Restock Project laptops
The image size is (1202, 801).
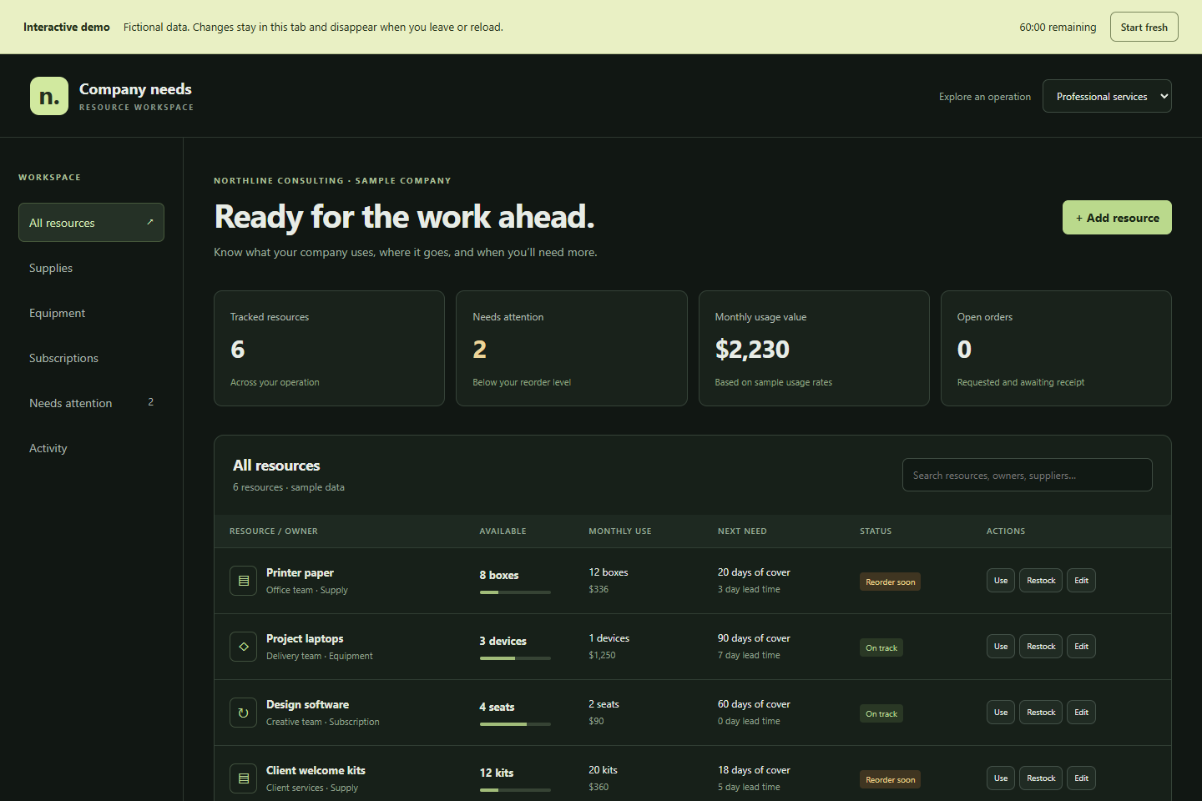(x=1041, y=647)
